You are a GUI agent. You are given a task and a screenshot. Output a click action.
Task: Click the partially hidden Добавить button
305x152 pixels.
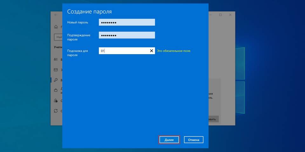[x=213, y=119]
